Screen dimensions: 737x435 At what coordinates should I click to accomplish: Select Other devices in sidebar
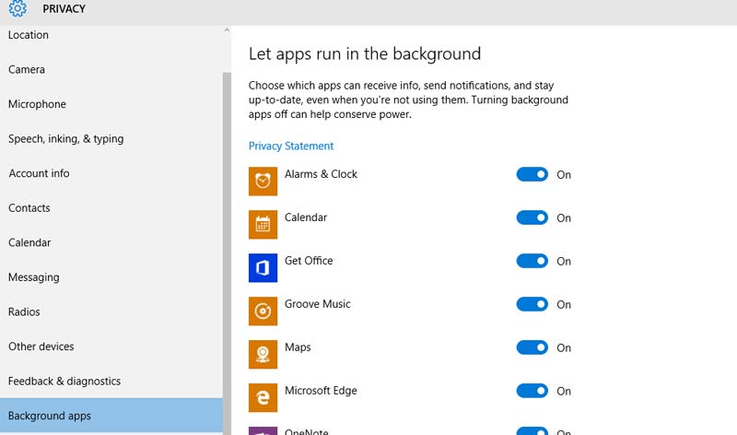coord(111,347)
